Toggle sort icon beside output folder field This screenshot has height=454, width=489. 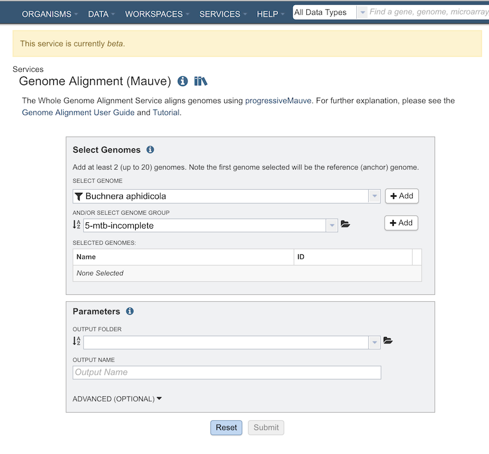(77, 341)
